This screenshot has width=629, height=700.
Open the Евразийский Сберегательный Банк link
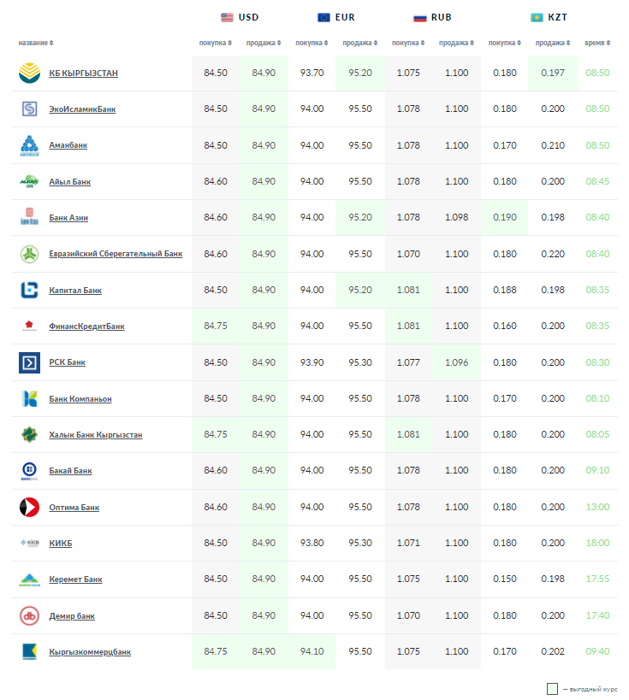click(x=116, y=254)
